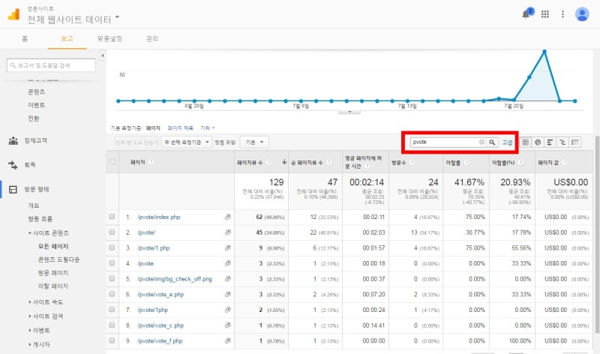600x354 pixels.
Task: Click the chart collapse handle below graph
Action: 349,111
